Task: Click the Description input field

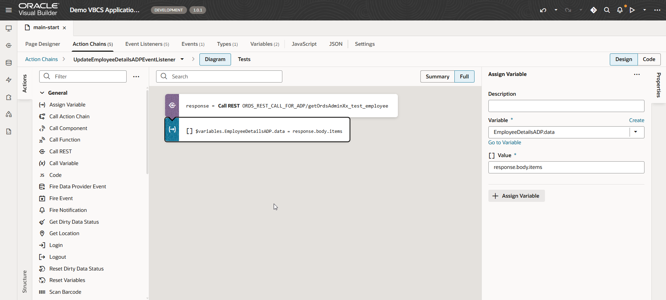Action: coord(566,106)
